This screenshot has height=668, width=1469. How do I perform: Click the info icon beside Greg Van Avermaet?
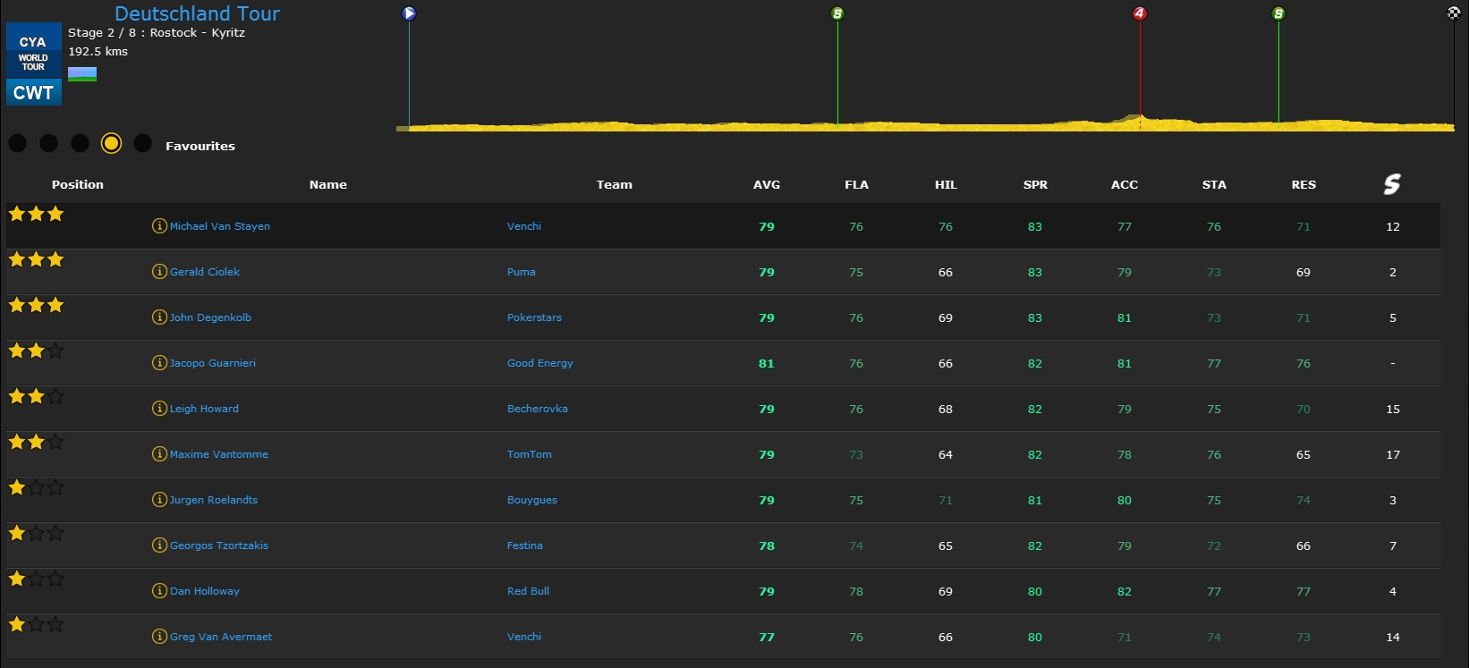point(159,637)
